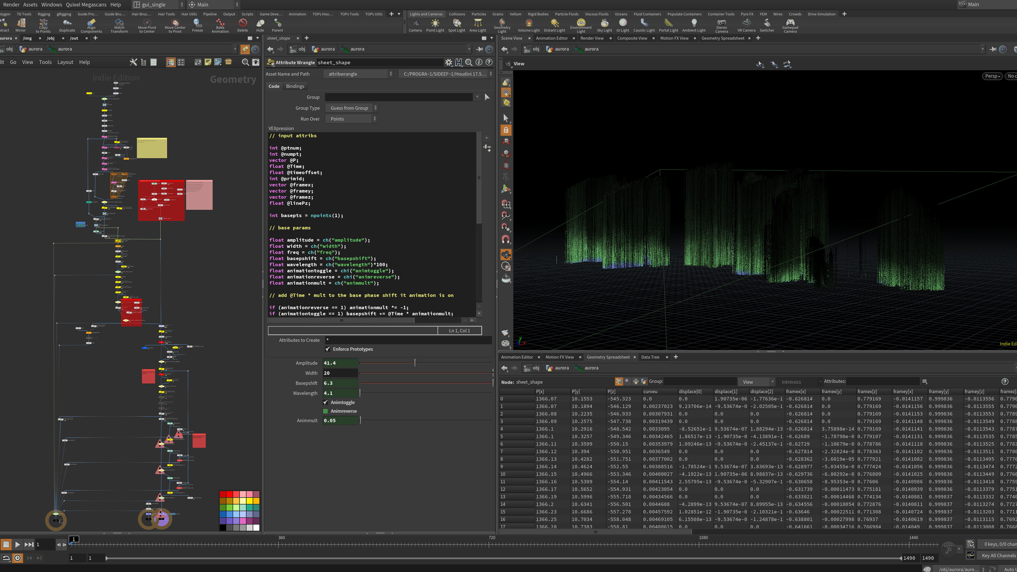Click the node info icon in parameter header
Image resolution: width=1017 pixels, height=572 pixels.
(479, 62)
